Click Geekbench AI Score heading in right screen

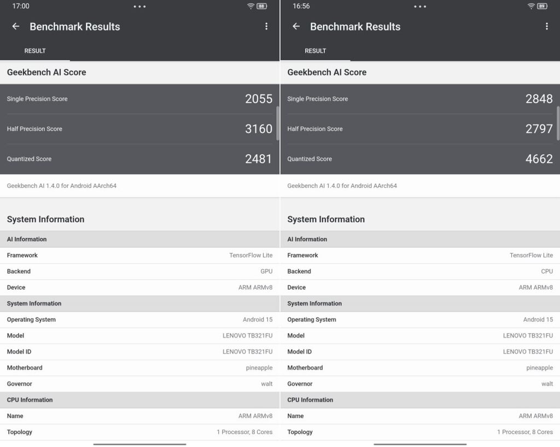click(x=327, y=73)
